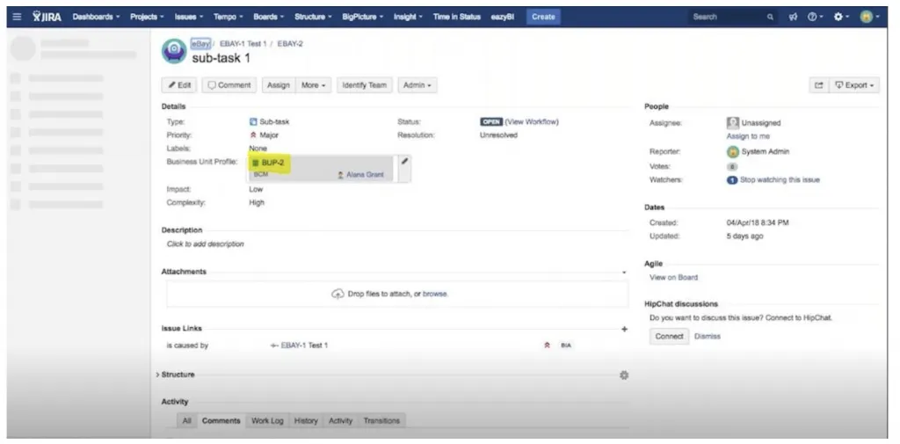Open the Projects menu
This screenshot has height=444, width=900.
coord(147,17)
